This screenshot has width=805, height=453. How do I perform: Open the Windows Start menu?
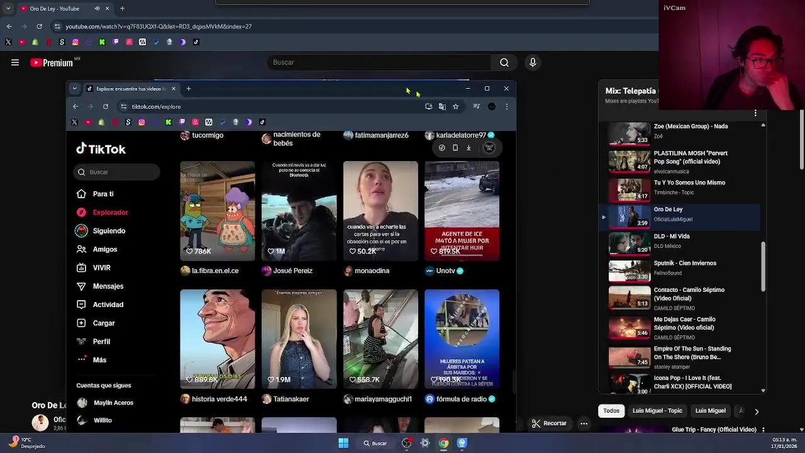343,443
